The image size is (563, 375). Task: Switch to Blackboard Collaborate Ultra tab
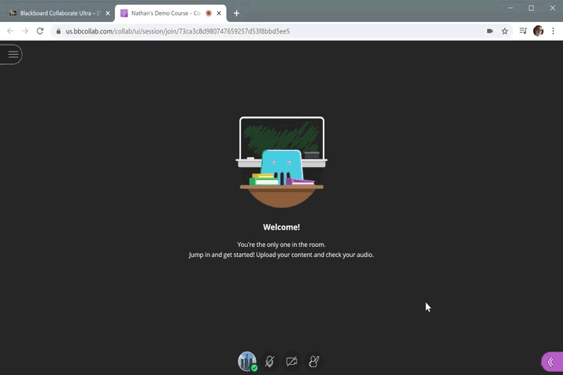pyautogui.click(x=55, y=13)
